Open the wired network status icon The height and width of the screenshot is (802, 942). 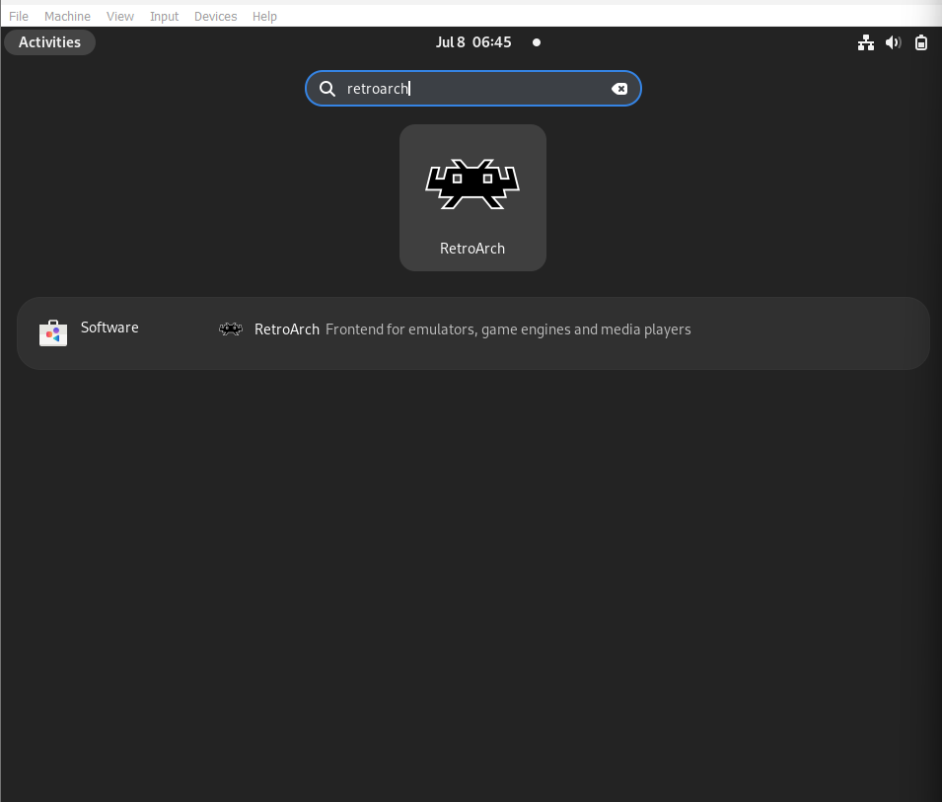click(x=866, y=42)
